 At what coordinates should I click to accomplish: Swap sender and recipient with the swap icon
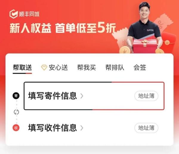tap(16, 112)
